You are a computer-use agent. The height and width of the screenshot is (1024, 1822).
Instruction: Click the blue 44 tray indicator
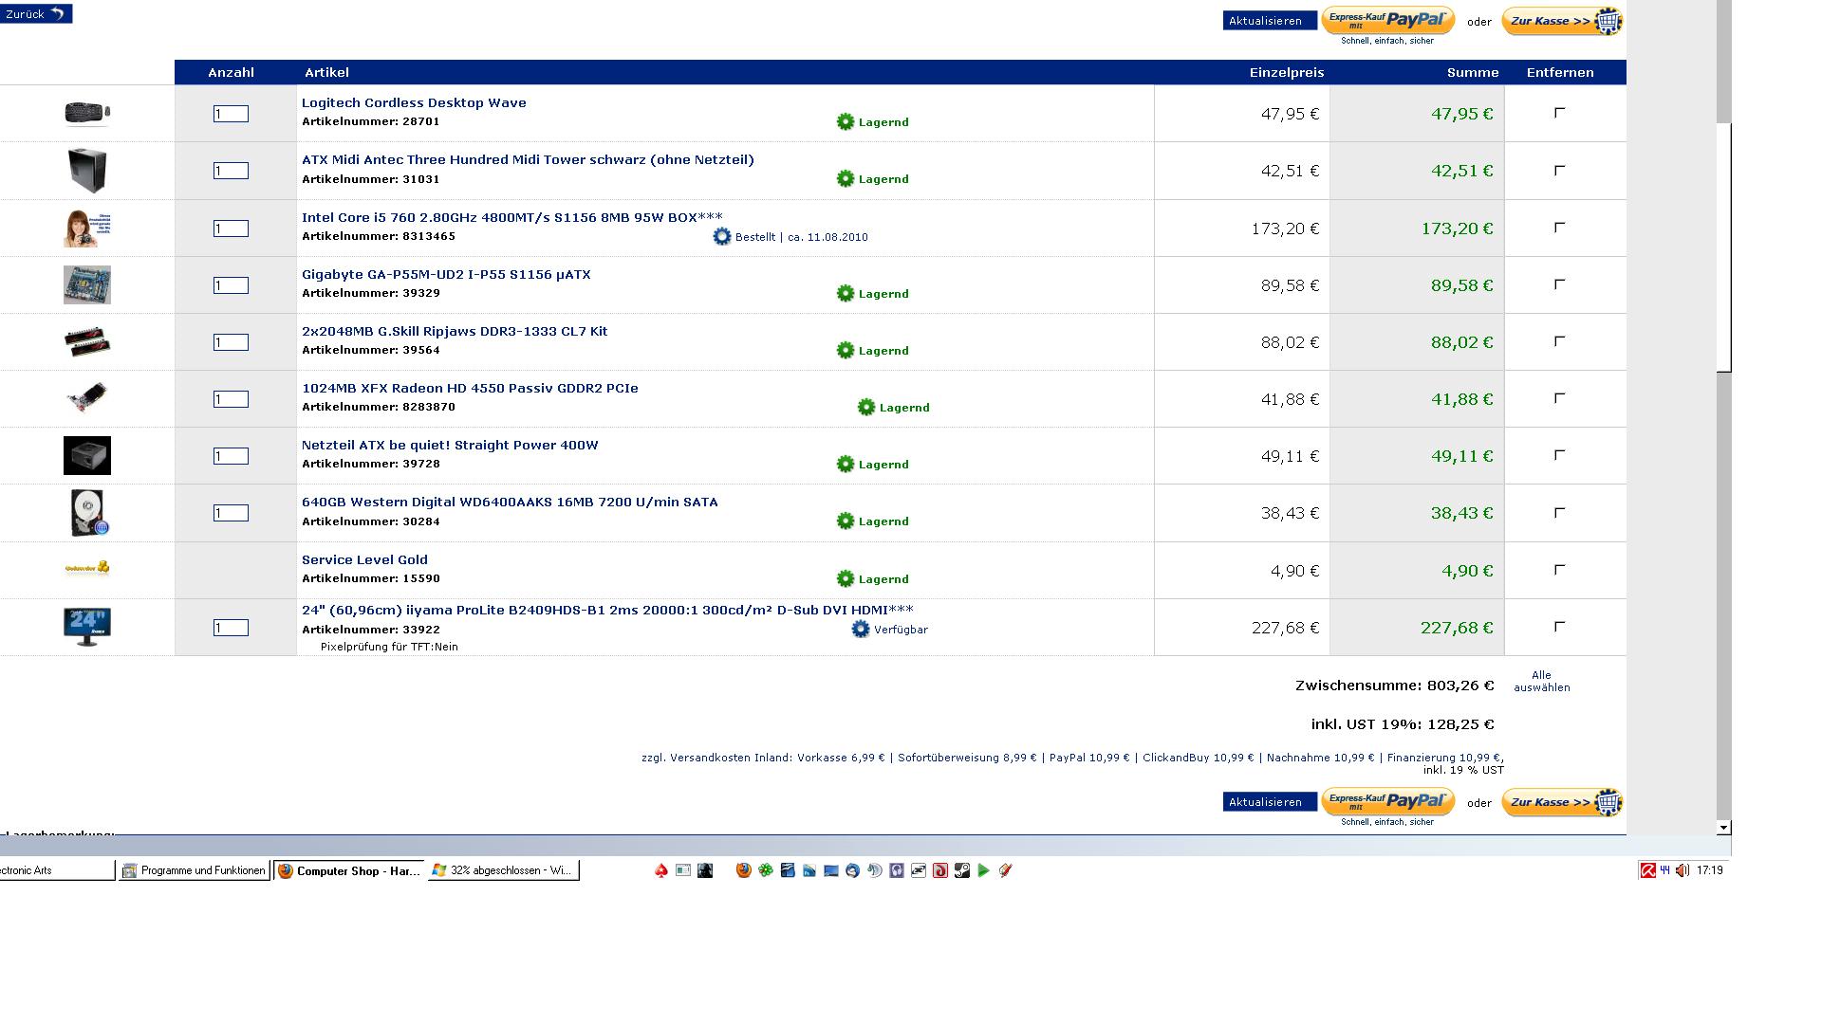tap(1665, 870)
